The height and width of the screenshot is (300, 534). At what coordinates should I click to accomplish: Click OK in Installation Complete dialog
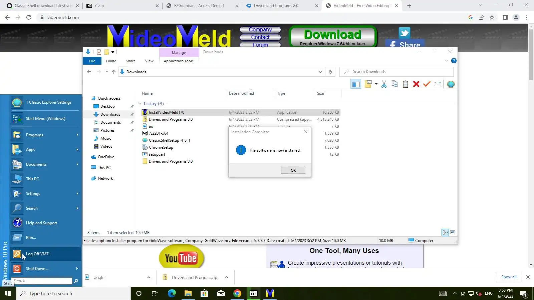[293, 170]
